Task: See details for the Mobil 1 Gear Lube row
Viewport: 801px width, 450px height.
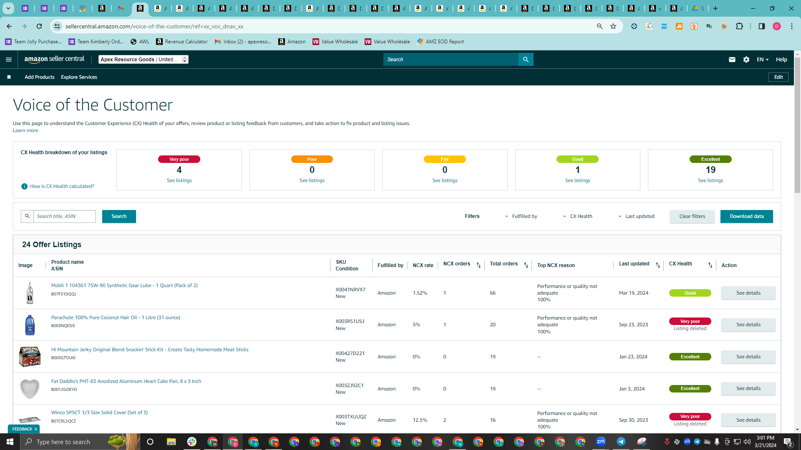Action: tap(748, 293)
